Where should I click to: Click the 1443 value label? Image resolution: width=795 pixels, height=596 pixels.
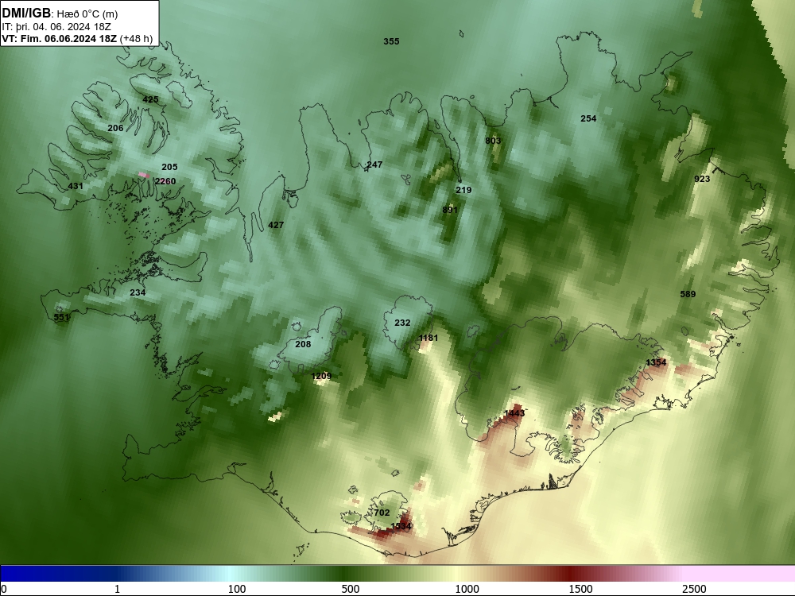(514, 413)
